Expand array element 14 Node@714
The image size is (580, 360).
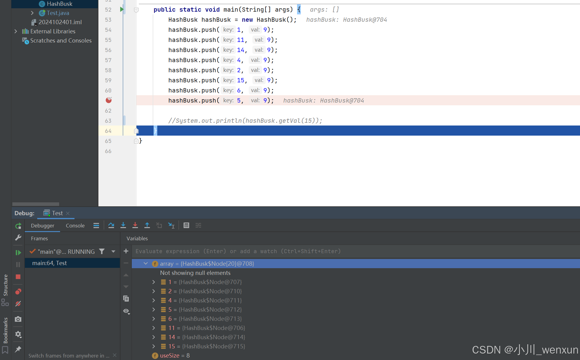(x=154, y=337)
